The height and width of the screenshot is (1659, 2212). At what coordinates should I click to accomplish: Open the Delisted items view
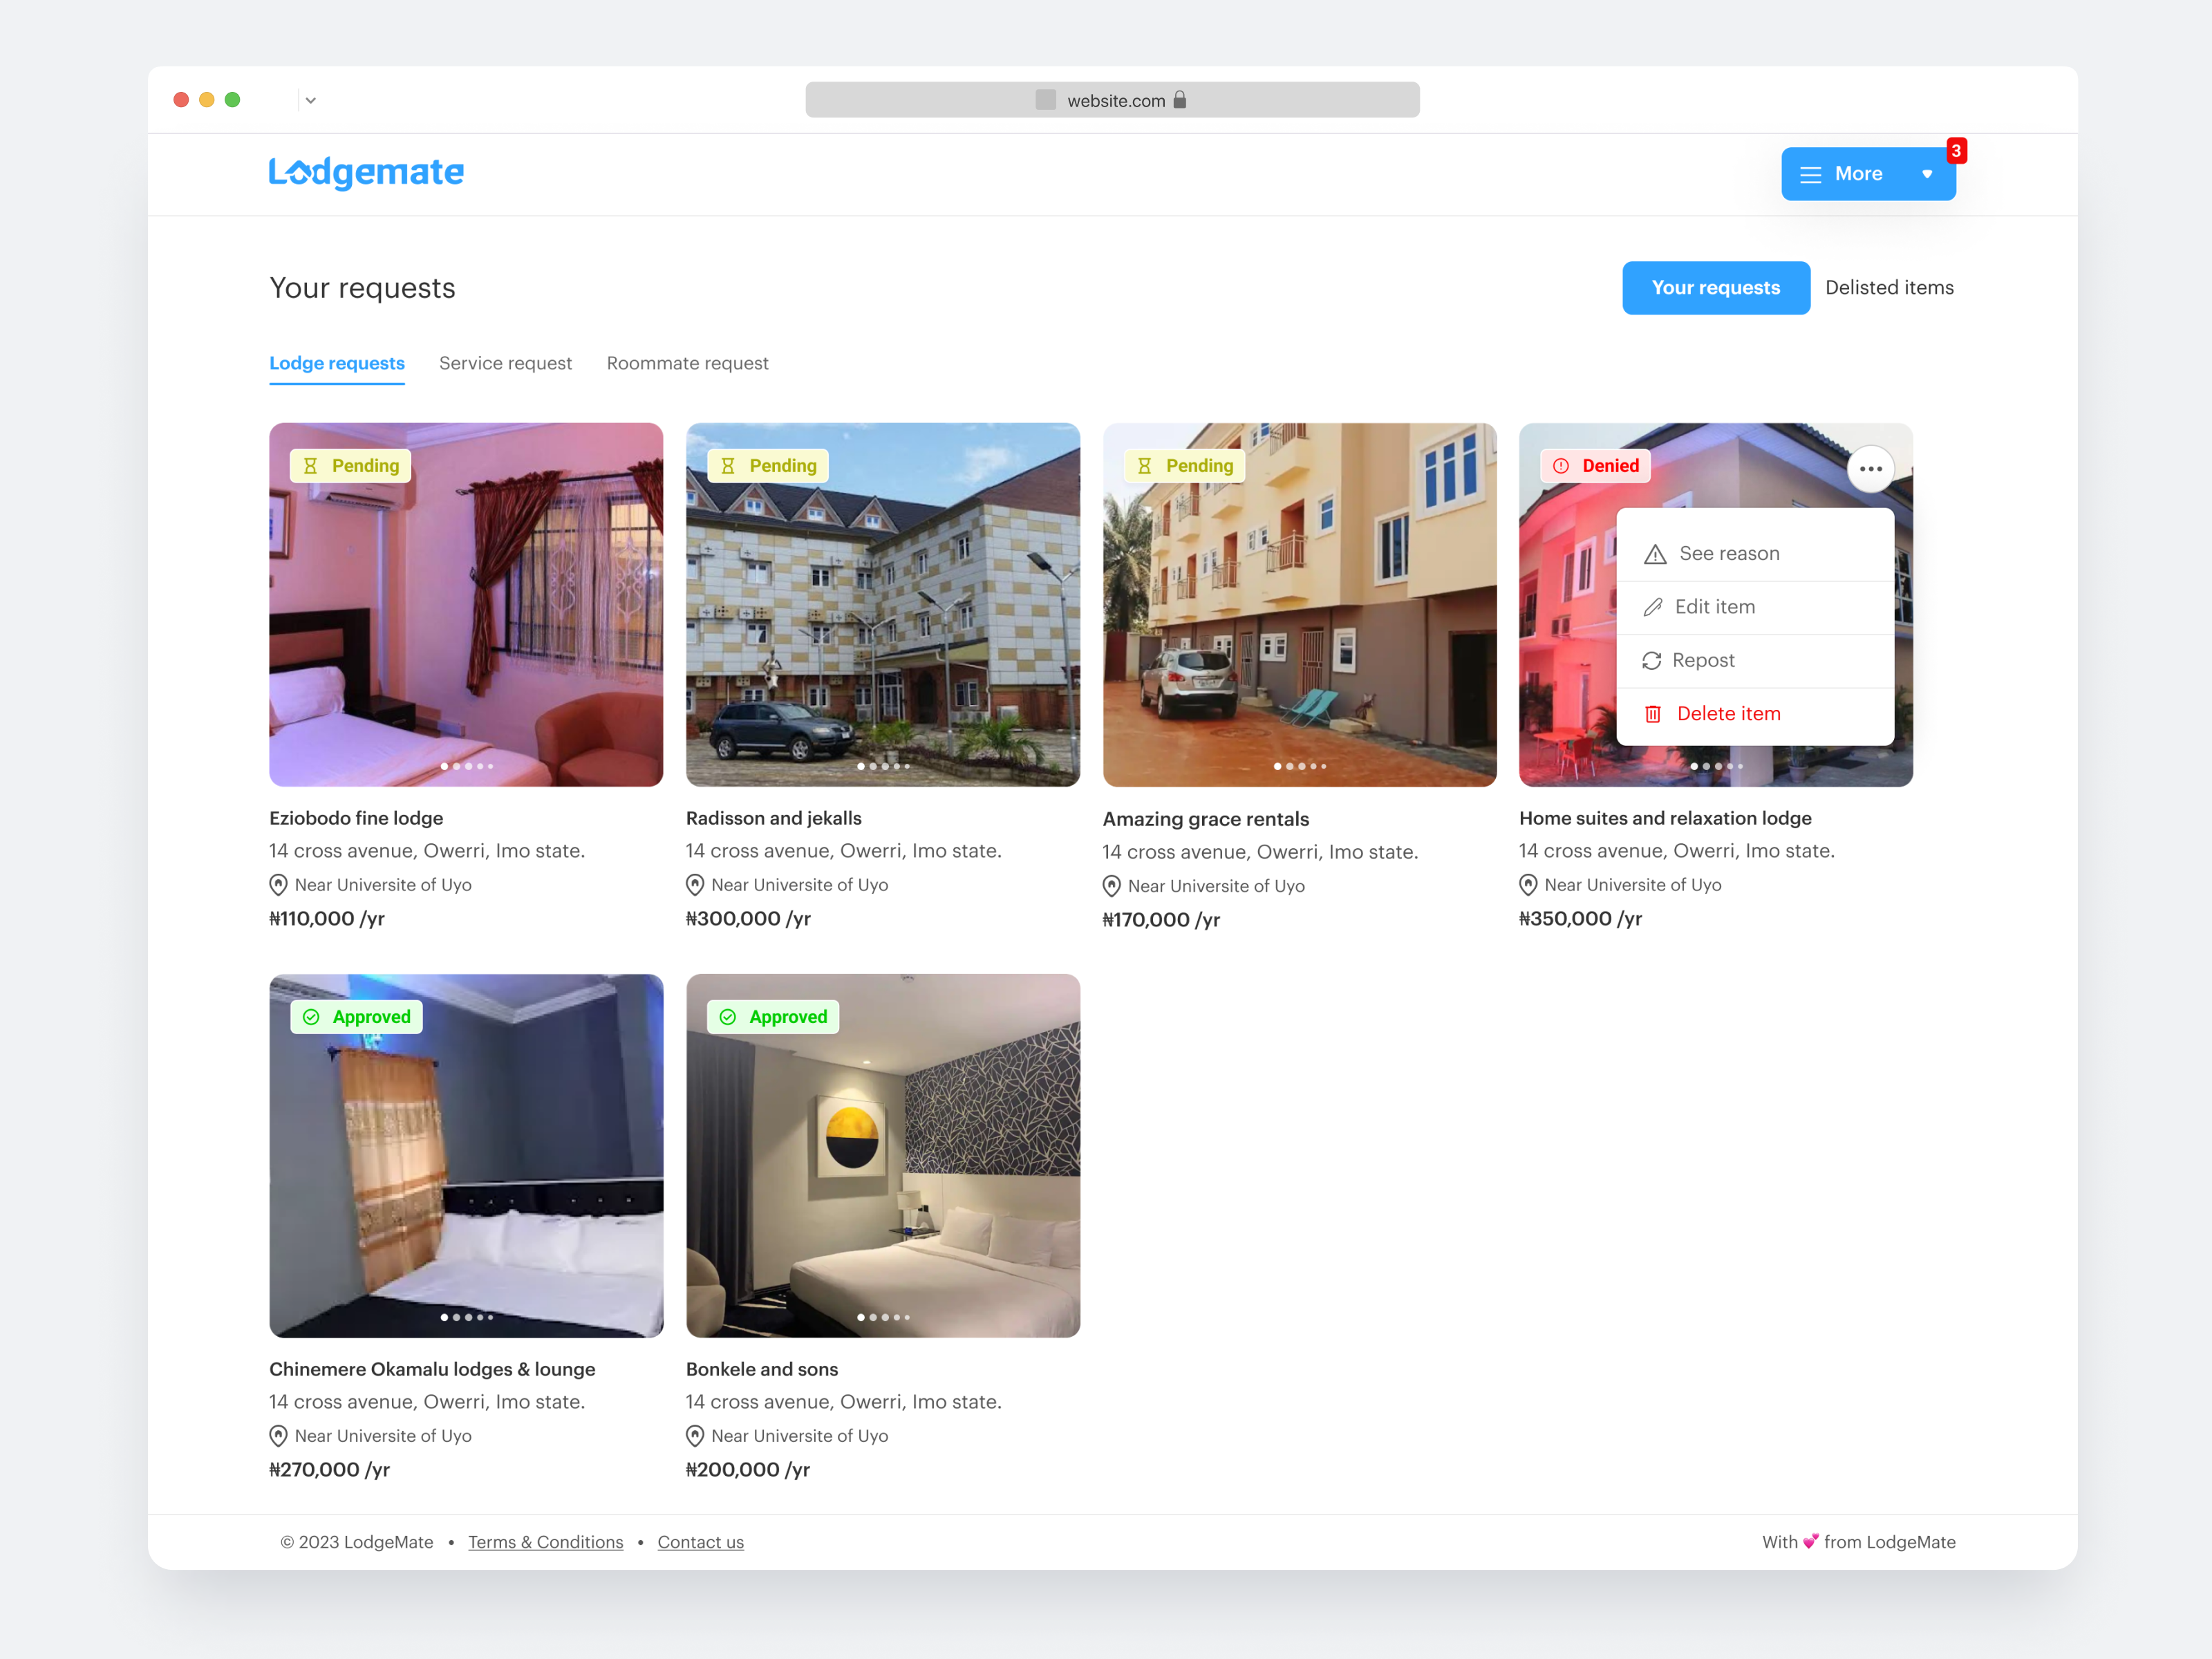click(1889, 288)
